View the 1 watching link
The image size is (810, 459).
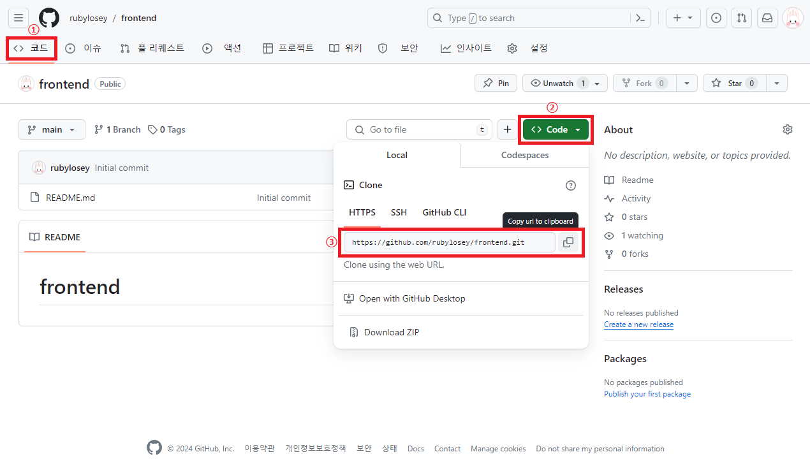(634, 235)
